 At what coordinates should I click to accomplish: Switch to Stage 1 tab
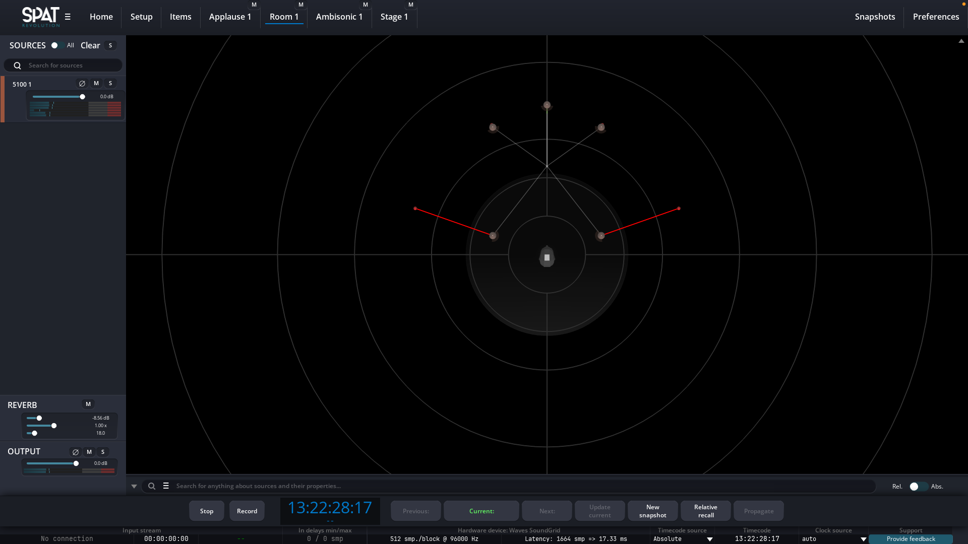[x=394, y=17]
